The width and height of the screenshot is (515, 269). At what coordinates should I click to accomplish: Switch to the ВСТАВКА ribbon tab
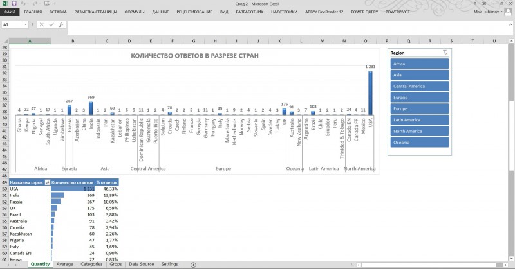[58, 12]
